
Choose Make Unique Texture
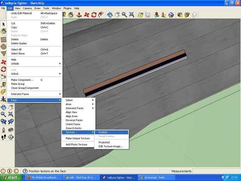(79, 138)
